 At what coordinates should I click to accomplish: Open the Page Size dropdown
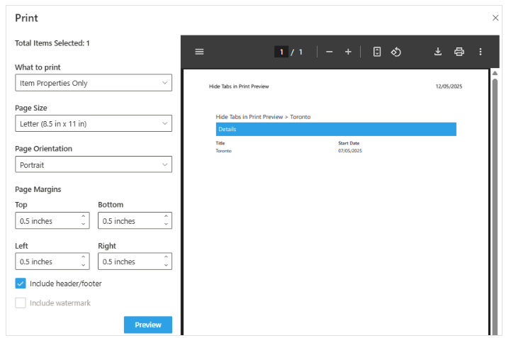[x=94, y=123]
